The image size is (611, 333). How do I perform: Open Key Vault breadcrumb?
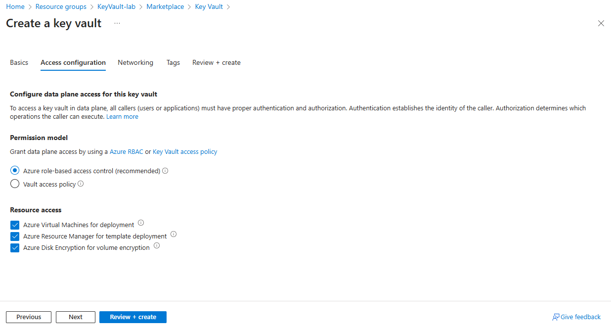click(x=209, y=6)
